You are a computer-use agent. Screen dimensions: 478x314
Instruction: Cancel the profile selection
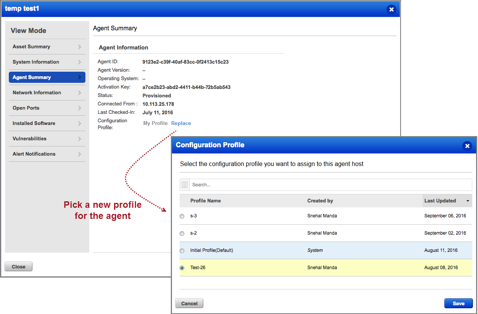coord(189,303)
